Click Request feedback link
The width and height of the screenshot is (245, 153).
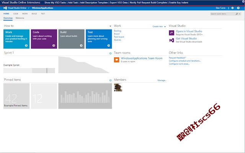pyautogui.click(x=177, y=58)
